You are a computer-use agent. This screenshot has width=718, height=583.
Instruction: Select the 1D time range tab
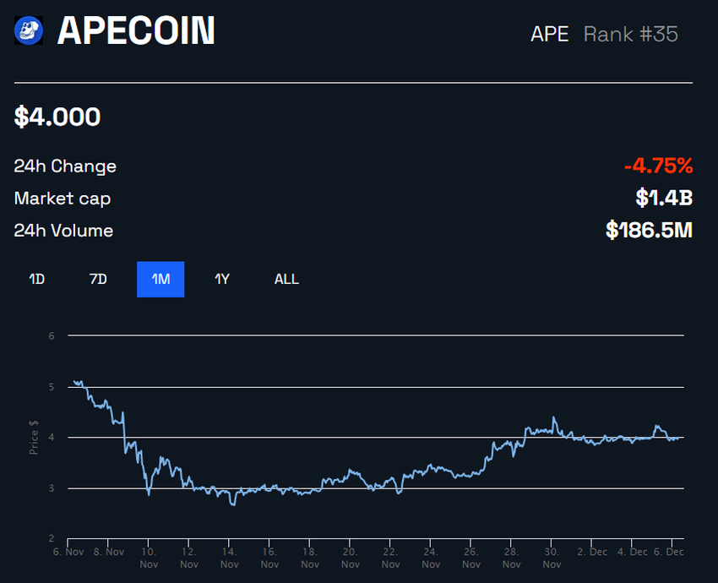(x=37, y=279)
